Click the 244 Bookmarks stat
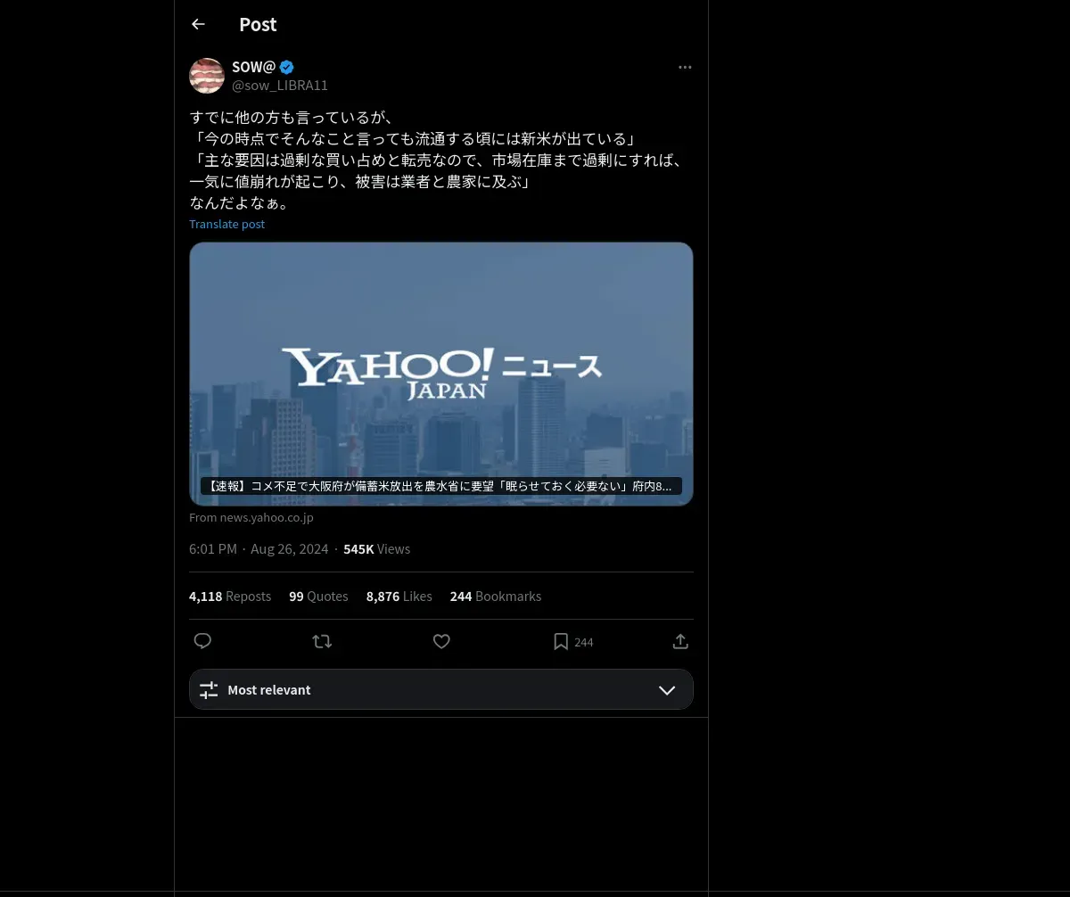The height and width of the screenshot is (897, 1070). point(496,597)
